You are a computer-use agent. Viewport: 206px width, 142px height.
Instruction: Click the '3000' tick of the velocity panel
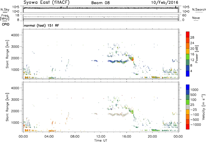pyautogui.click(x=15, y=99)
